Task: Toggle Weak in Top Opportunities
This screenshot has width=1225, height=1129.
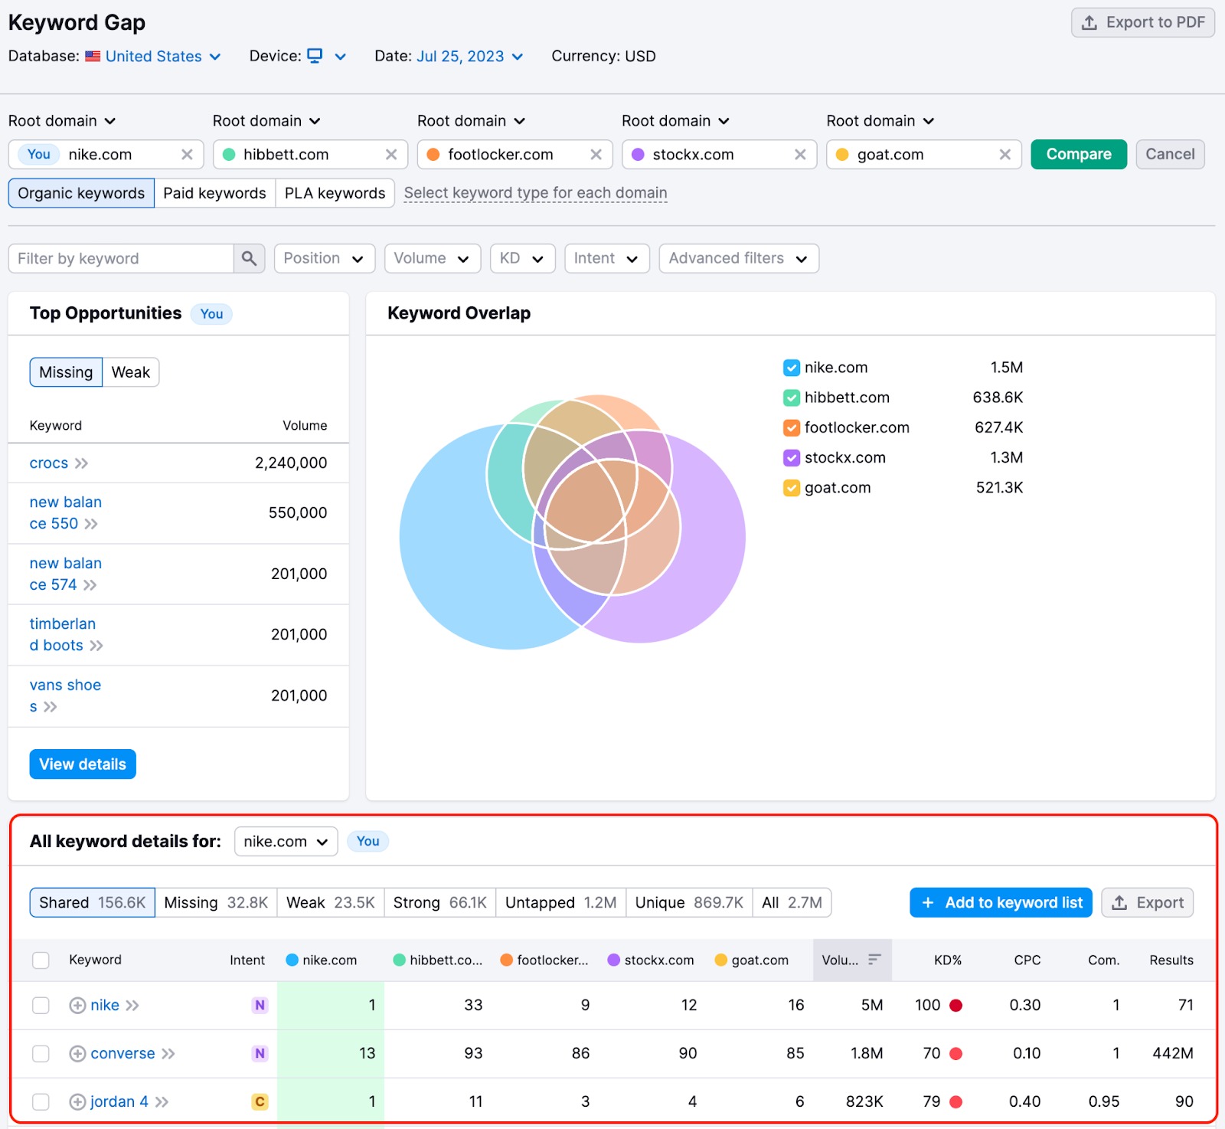Action: point(131,372)
